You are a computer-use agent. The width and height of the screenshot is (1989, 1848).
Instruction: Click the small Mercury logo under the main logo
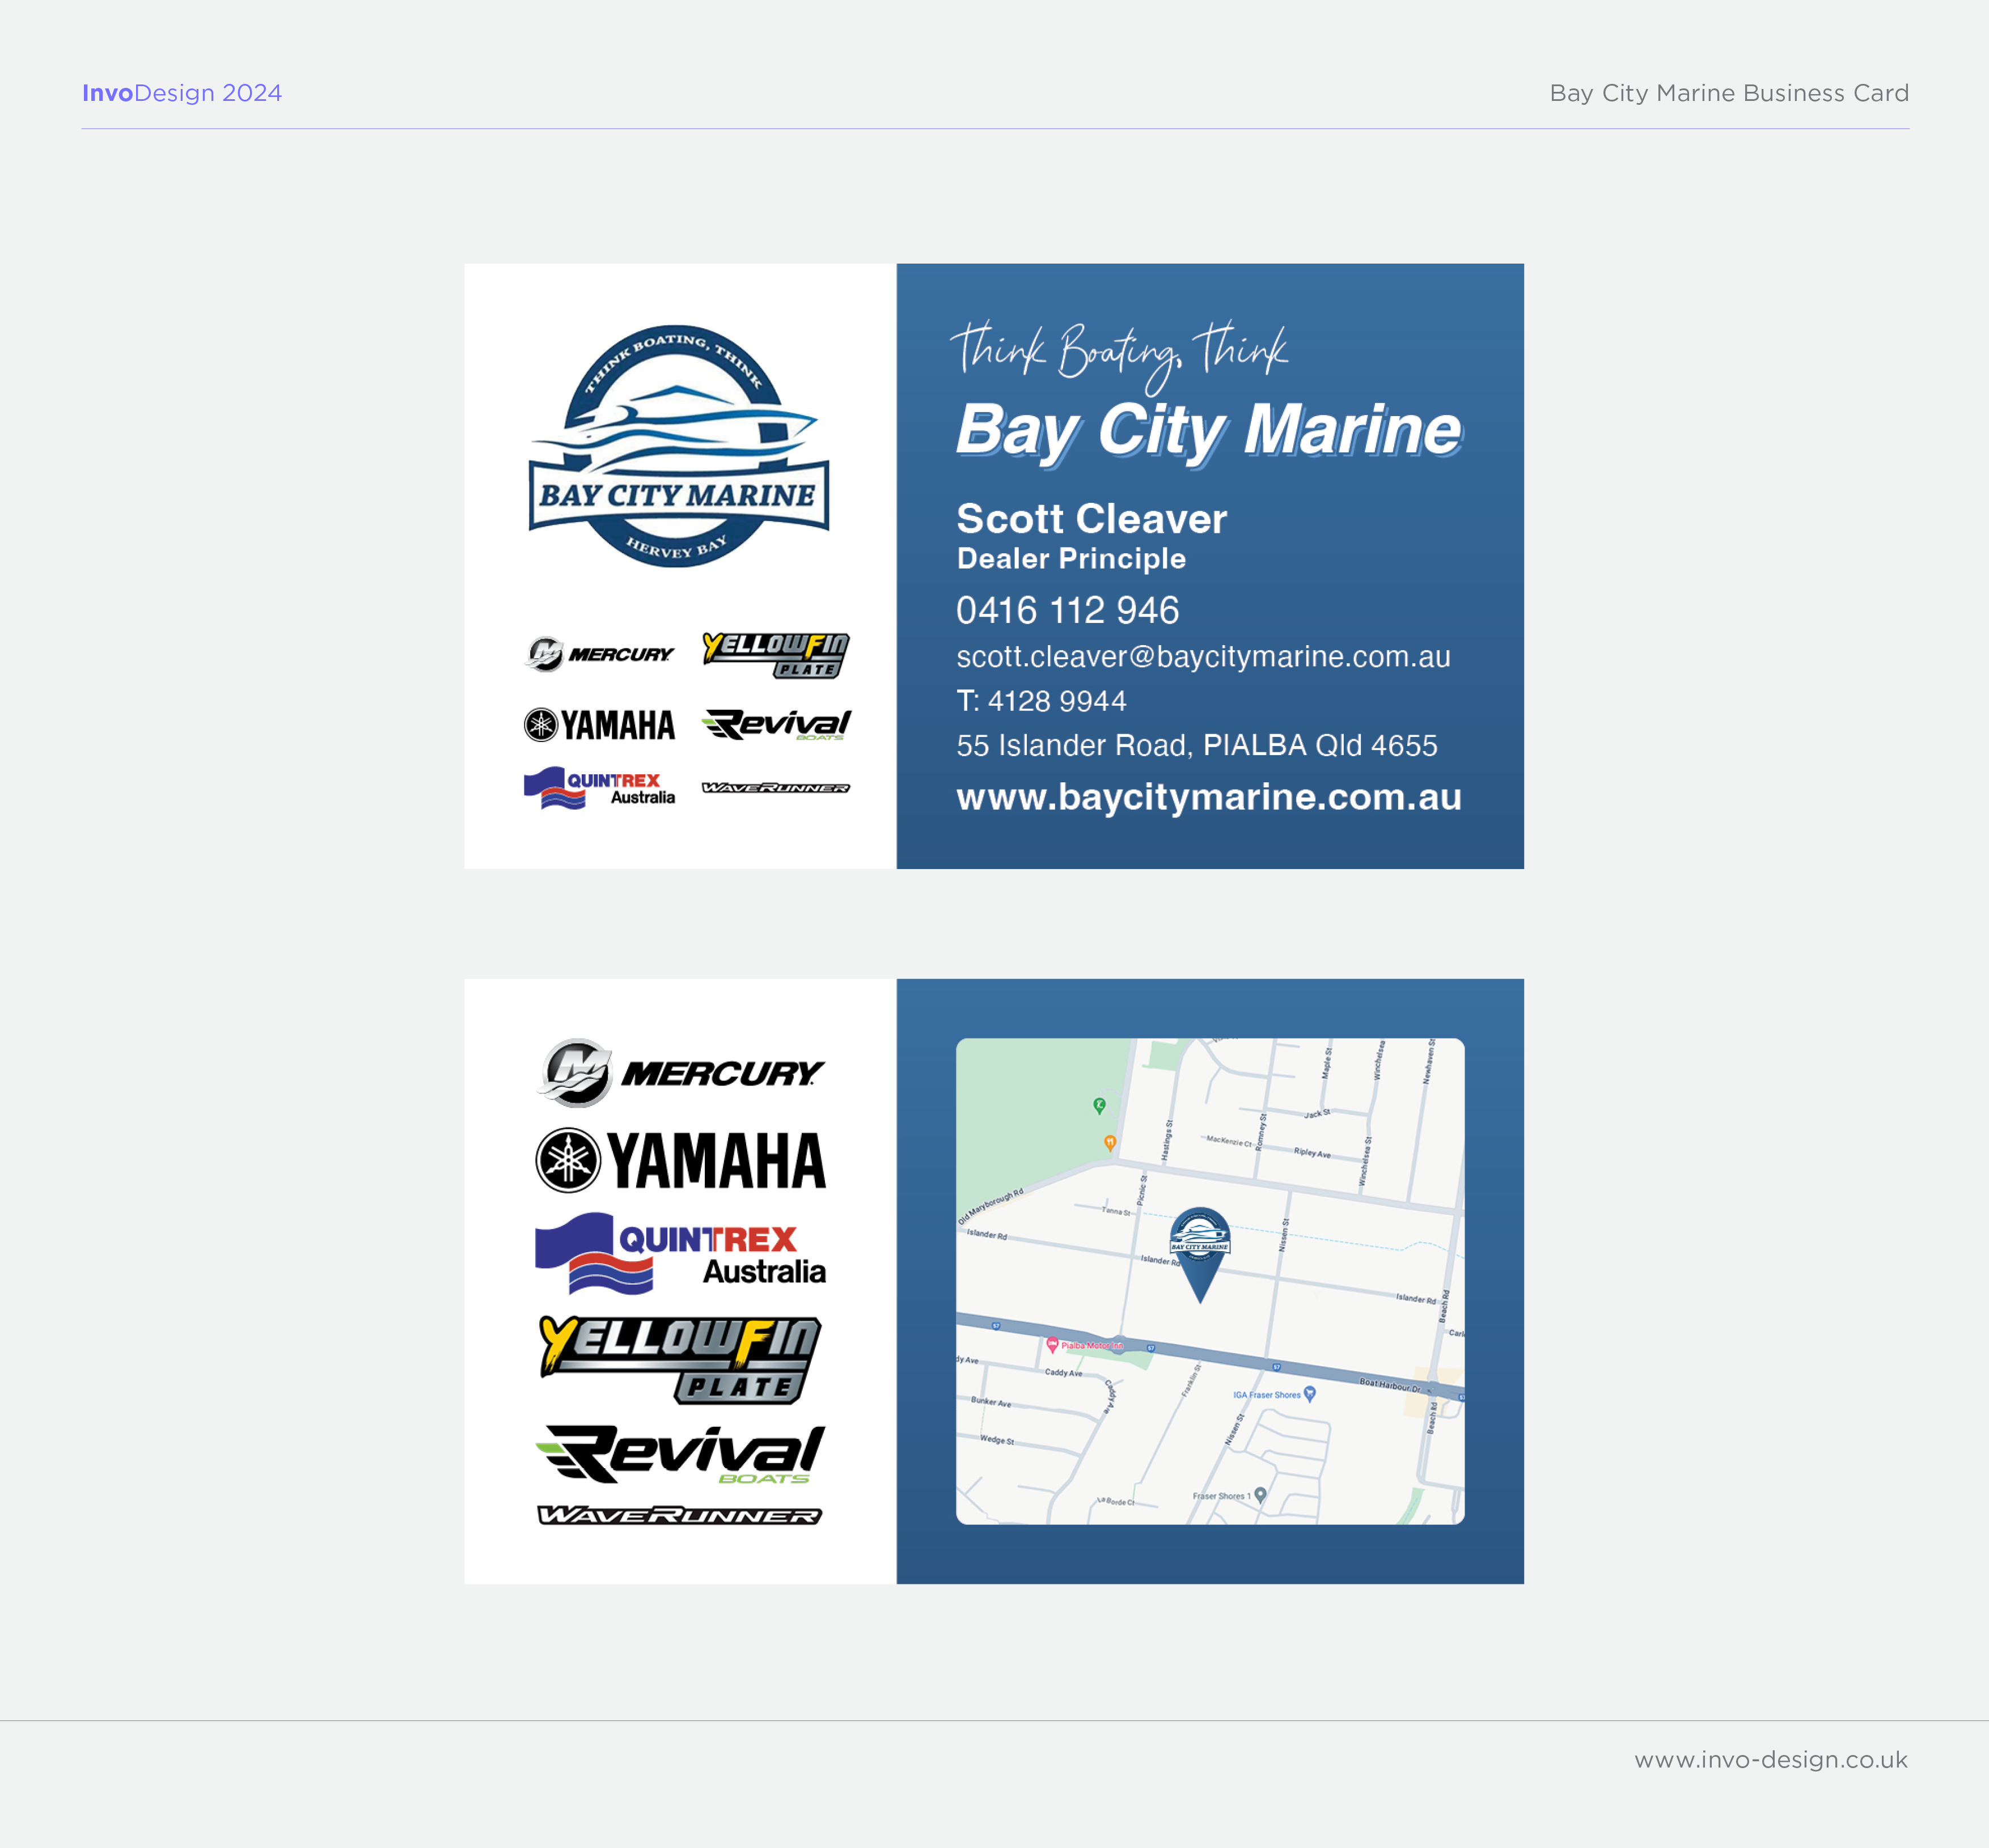[599, 654]
